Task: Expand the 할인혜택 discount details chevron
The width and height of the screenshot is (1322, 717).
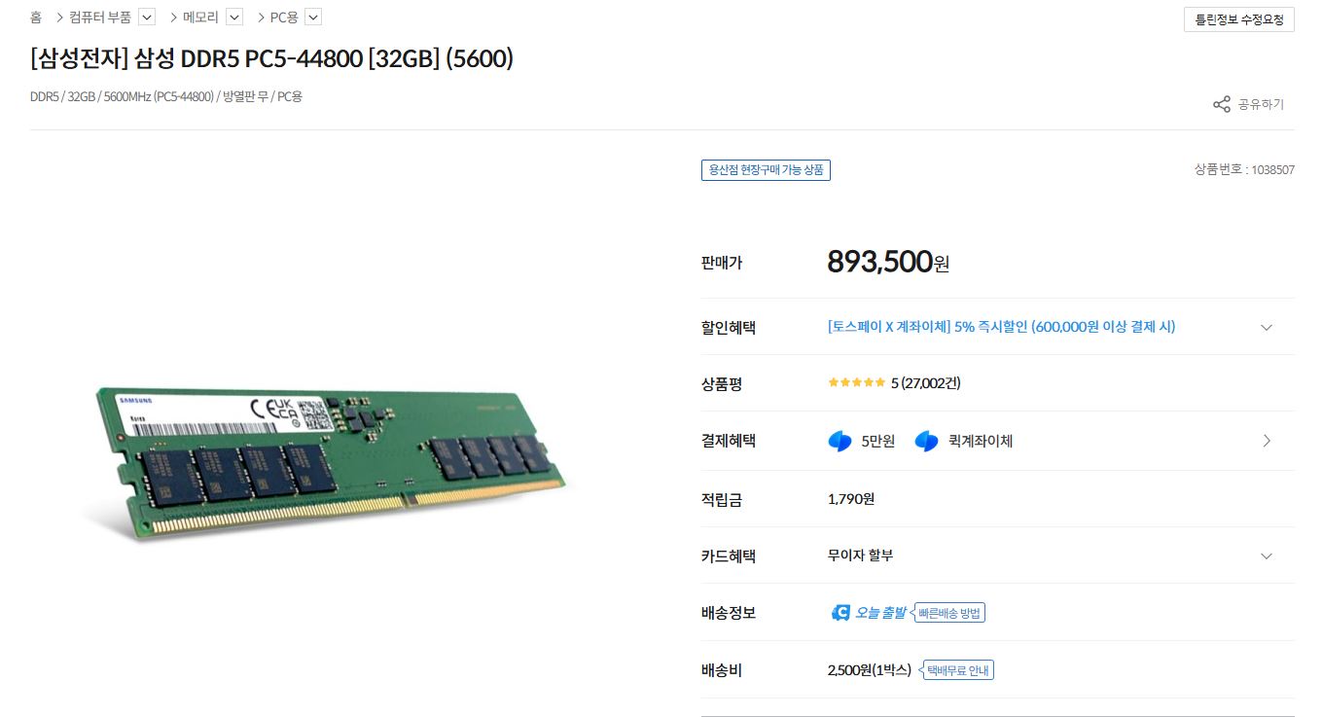Action: [1266, 328]
